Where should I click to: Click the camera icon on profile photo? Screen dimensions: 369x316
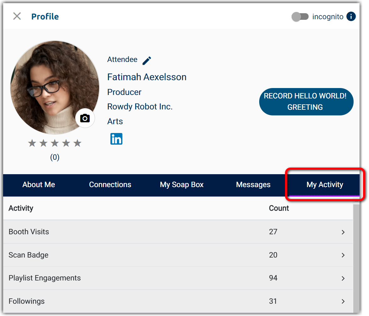click(85, 118)
